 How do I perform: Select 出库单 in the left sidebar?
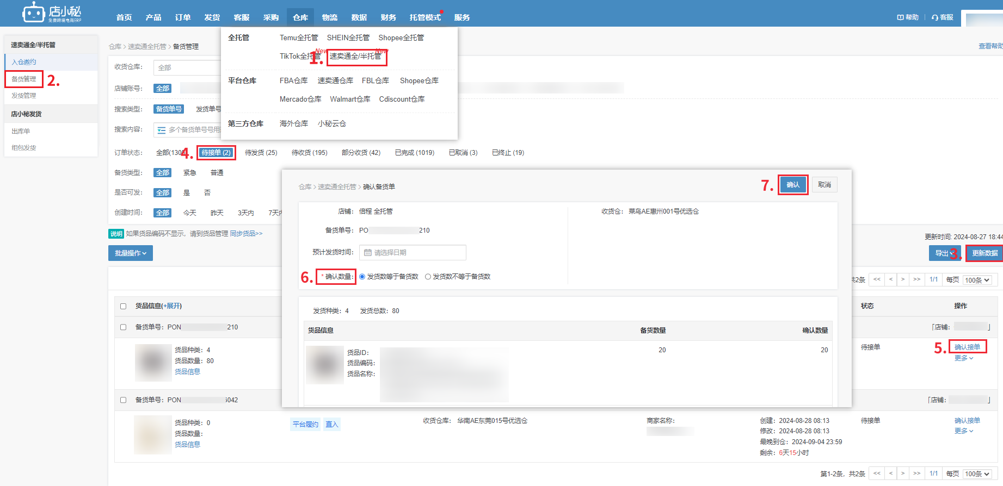21,131
